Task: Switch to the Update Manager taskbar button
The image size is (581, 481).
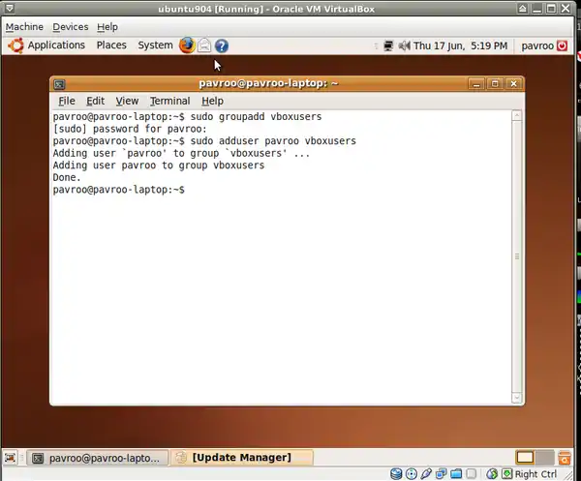Action: (x=242, y=458)
